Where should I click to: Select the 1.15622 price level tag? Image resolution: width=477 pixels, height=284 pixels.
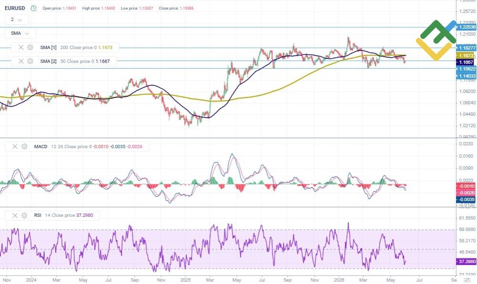point(467,69)
